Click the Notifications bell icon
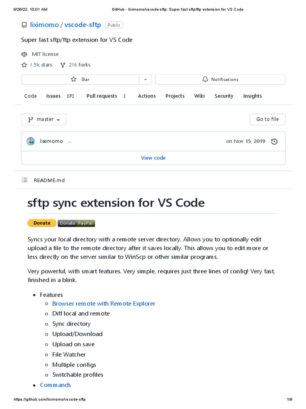 [x=206, y=79]
